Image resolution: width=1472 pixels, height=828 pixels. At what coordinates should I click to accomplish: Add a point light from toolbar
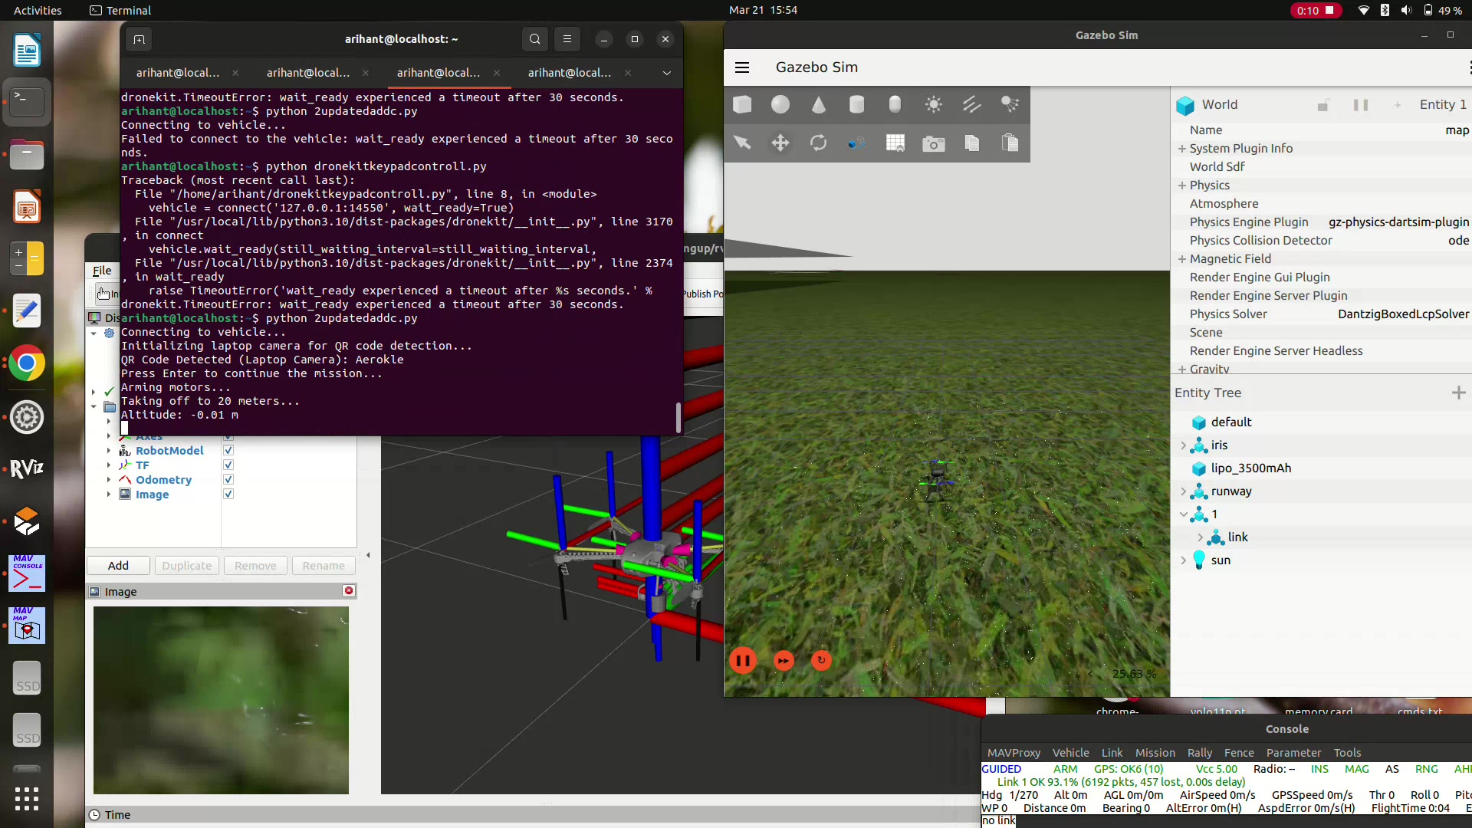[933, 105]
